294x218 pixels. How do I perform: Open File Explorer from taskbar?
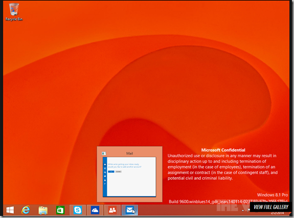(43, 210)
